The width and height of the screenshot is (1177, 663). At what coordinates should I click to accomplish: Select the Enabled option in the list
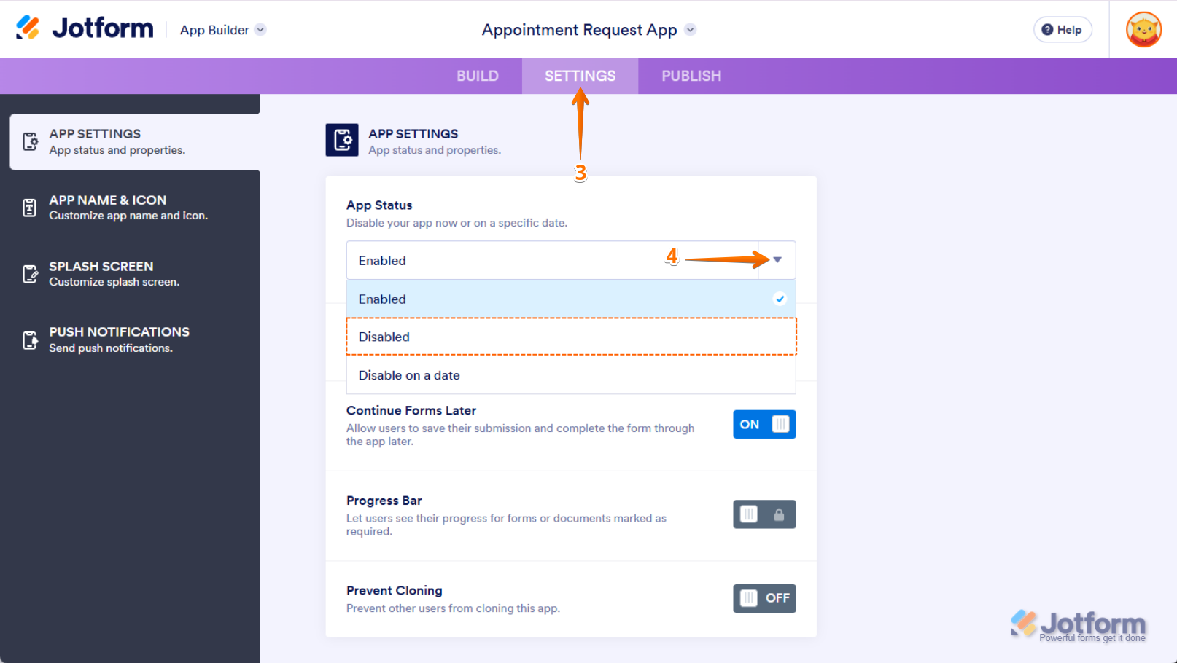pos(570,299)
